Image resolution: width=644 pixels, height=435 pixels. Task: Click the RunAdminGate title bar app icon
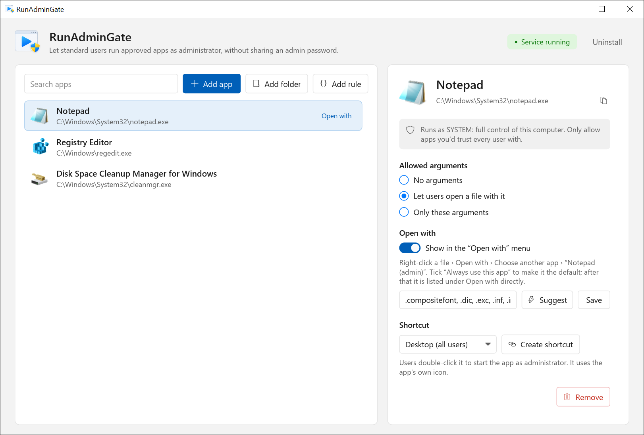[10, 9]
